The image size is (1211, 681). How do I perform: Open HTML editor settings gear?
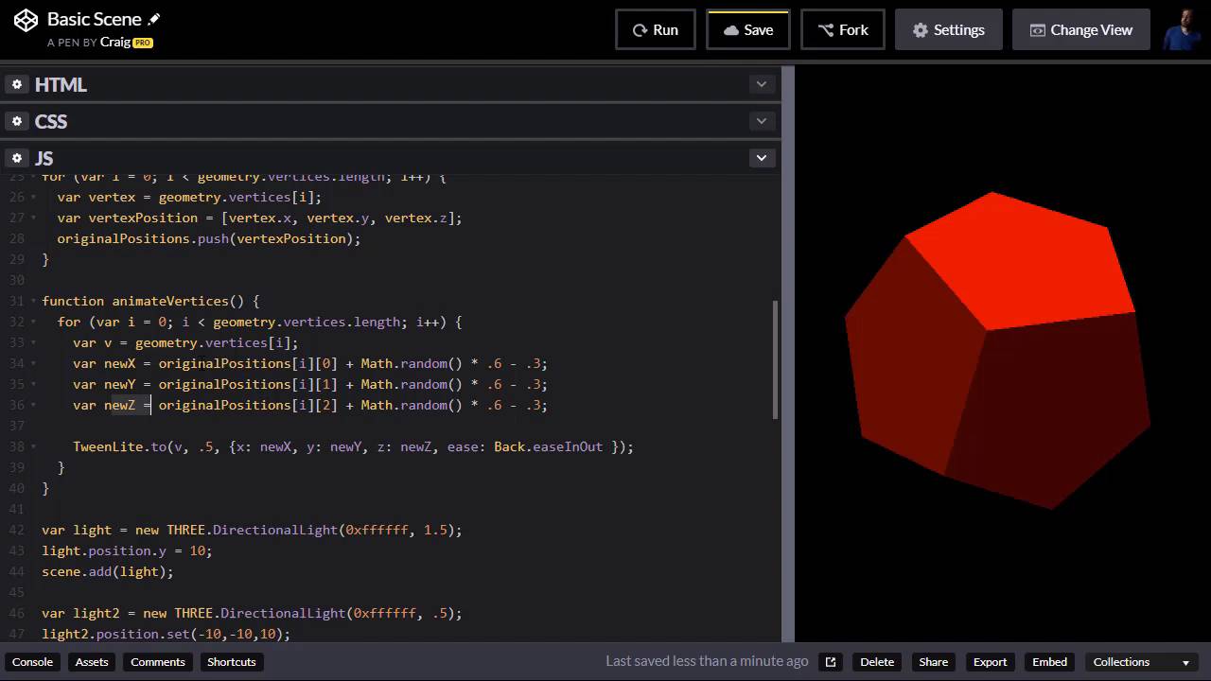click(17, 84)
